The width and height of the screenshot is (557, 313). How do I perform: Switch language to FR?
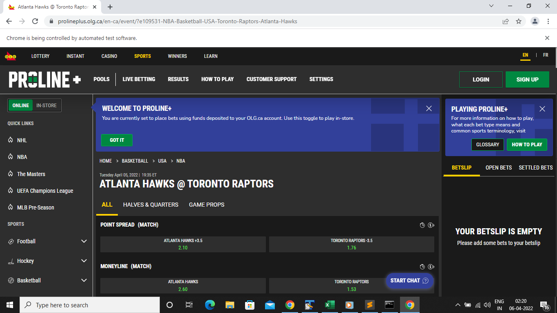click(546, 55)
